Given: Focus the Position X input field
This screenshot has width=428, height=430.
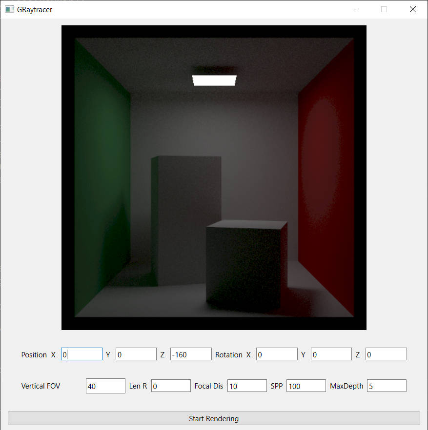Looking at the screenshot, I should click(82, 354).
